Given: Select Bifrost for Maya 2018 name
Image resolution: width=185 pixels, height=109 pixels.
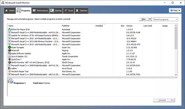Looking at the screenshot, I should [20, 30].
